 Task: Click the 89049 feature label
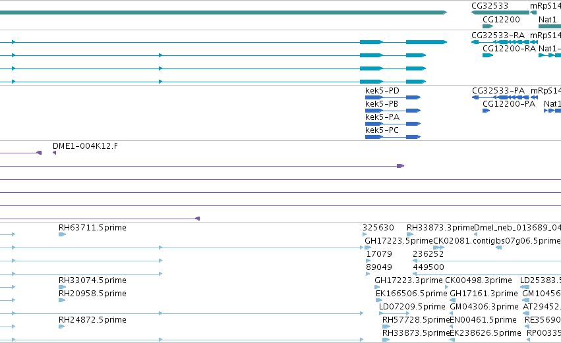click(x=379, y=267)
